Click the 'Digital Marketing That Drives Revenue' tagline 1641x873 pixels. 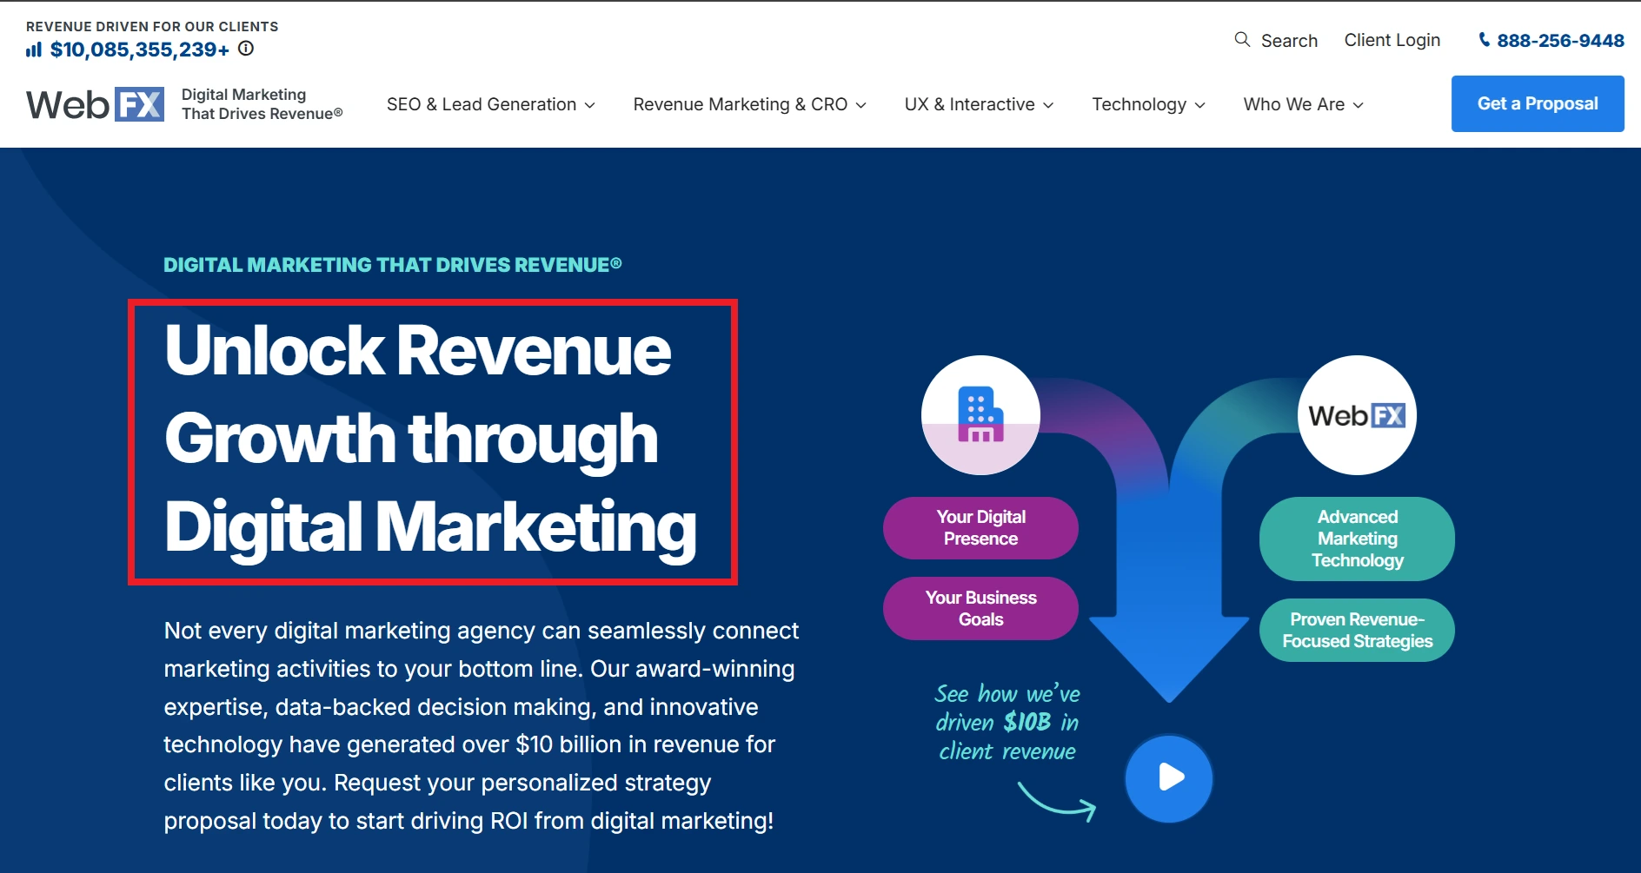262,104
